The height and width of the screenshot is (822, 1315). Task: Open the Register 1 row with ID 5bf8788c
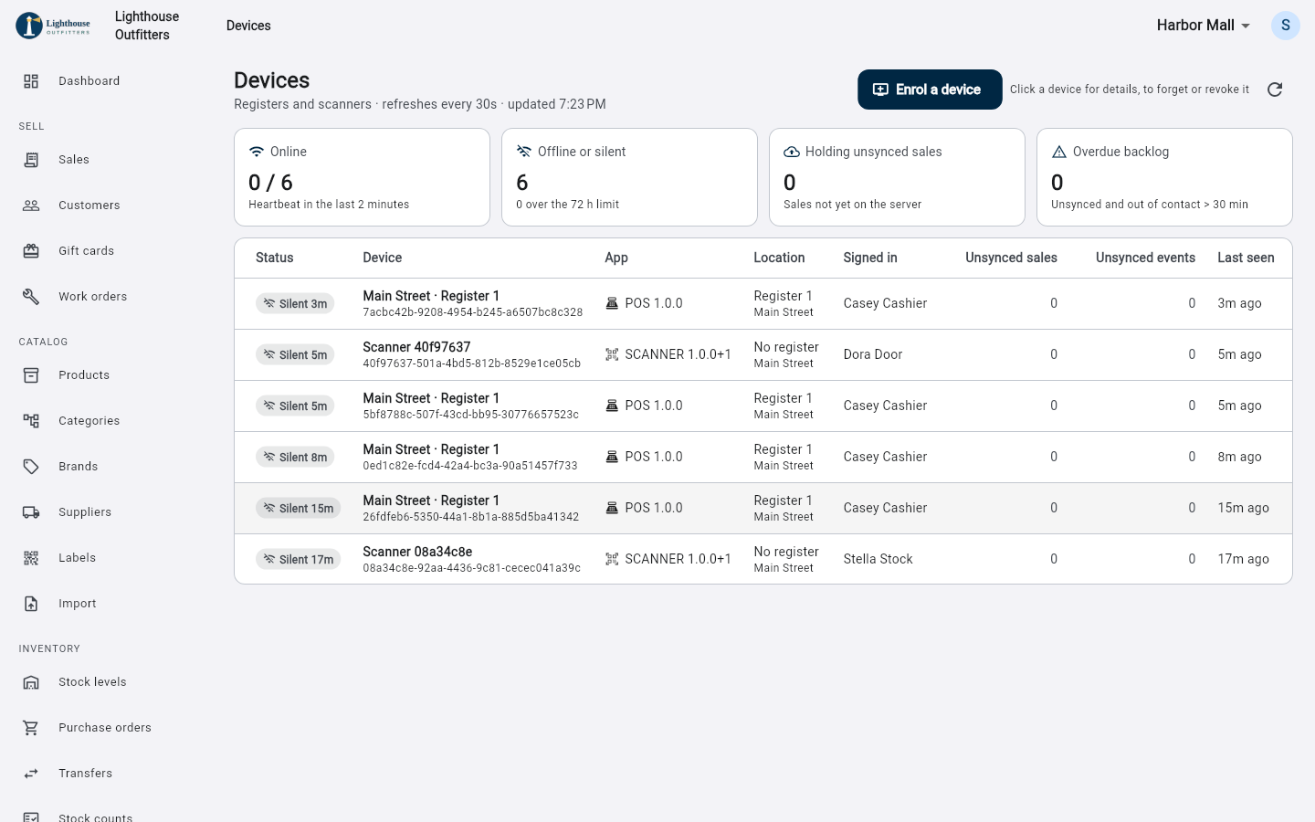pos(763,406)
